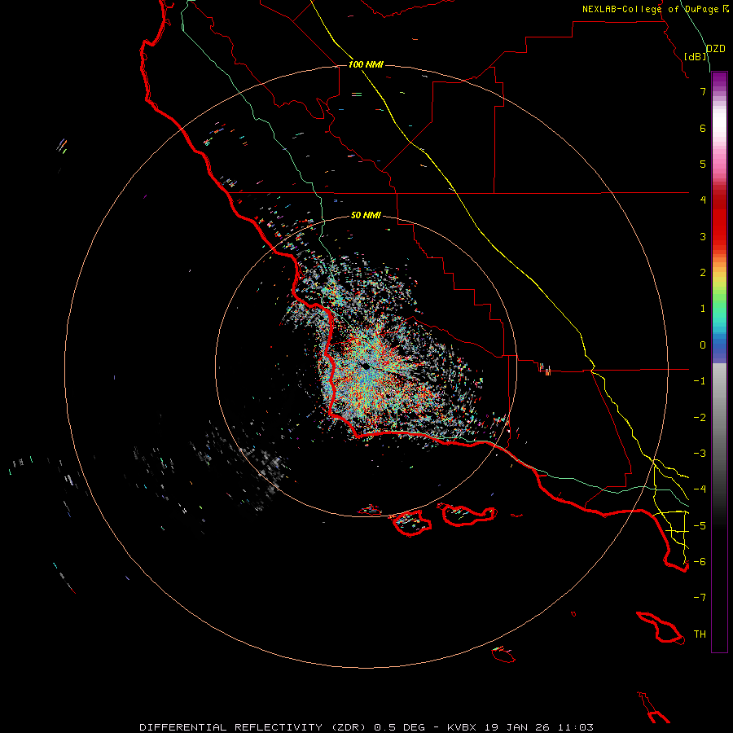This screenshot has height=733, width=733.
Task: Click the [dB] units label
Action: (696, 56)
